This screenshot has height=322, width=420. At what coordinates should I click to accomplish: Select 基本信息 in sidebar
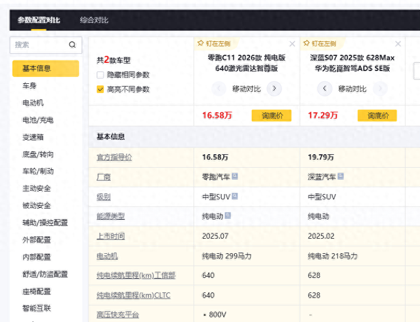(x=46, y=68)
